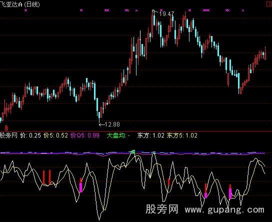Click the red S marker icon
The width and height of the screenshot is (272, 222).
6,128
